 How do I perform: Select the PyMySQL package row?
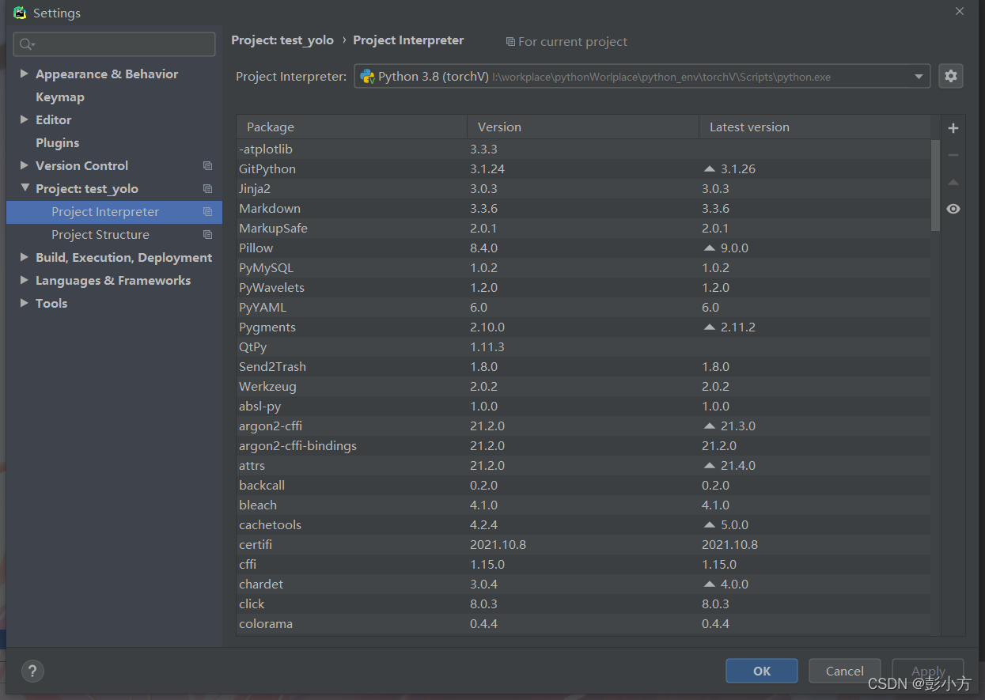pos(584,268)
